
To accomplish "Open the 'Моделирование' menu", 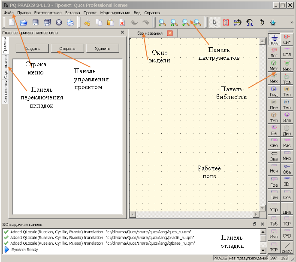I will (x=115, y=13).
